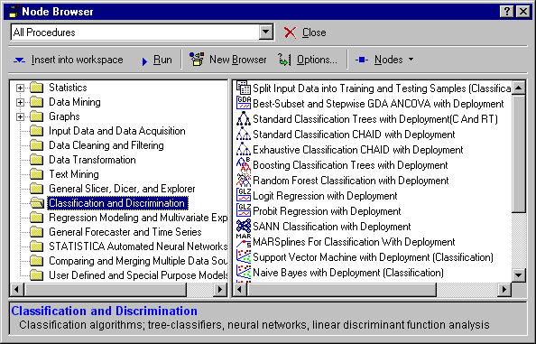
Task: Select 'Random Forest Classification with Deployment' text
Action: (351, 181)
